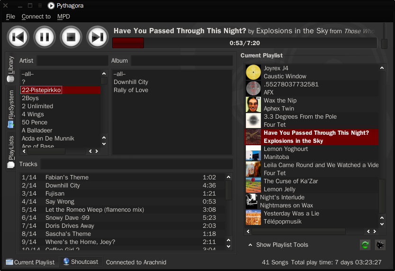Select Leila Came Round playlist entry
The image size is (395, 271).
[x=312, y=169]
